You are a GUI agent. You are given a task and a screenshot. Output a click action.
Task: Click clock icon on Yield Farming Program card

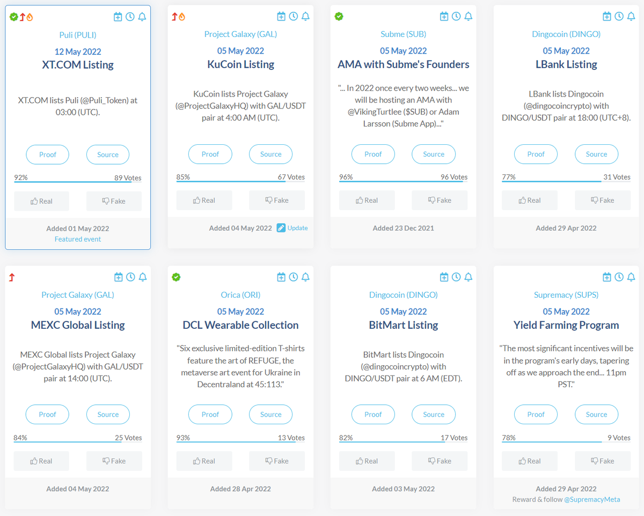click(x=619, y=277)
